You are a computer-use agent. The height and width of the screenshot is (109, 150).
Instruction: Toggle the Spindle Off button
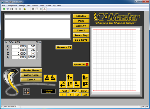[81, 64]
